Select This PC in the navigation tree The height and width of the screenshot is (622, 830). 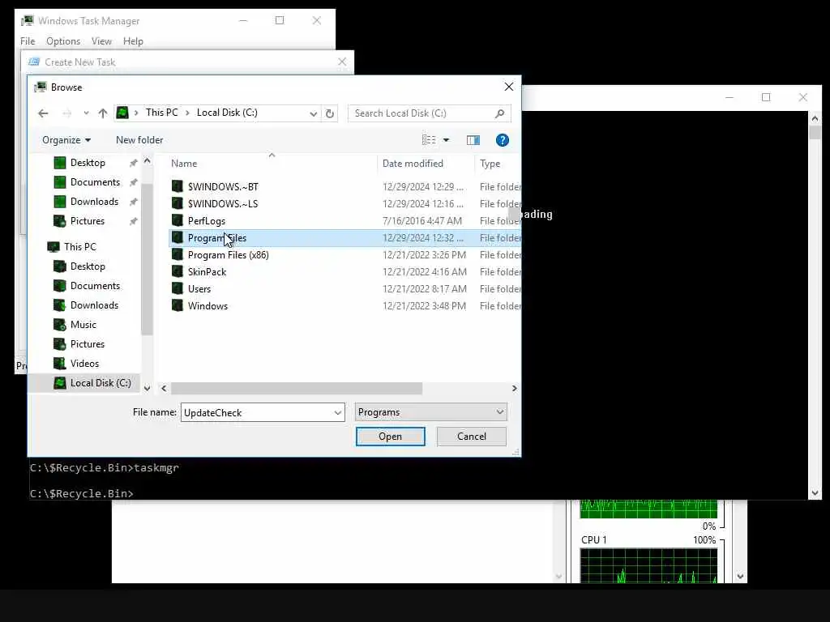point(80,246)
